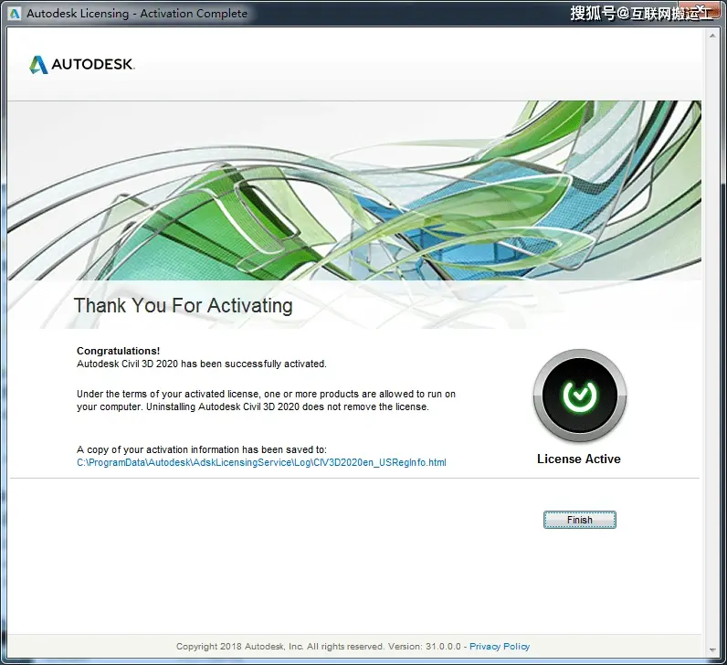Open the saved activation info file link
Screen dimensions: 727x665
point(261,462)
